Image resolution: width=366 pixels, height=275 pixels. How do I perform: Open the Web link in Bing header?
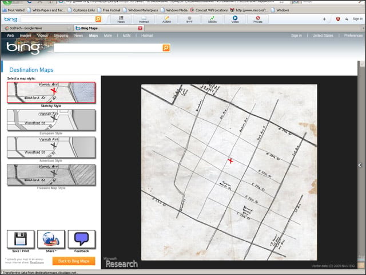tap(10, 36)
